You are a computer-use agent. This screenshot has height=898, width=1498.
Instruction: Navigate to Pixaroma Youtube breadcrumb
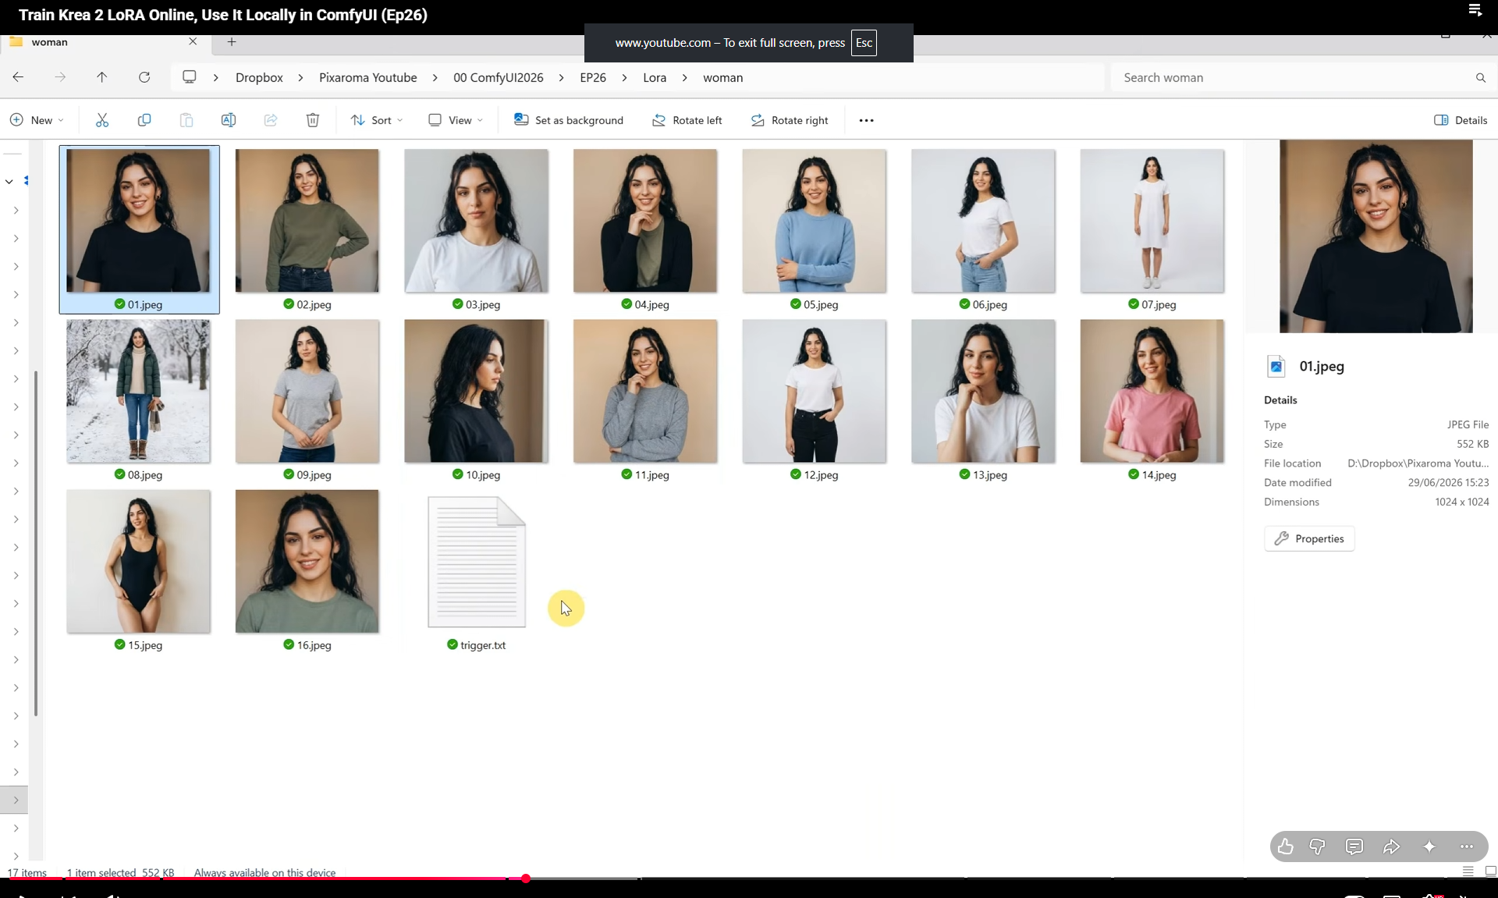[367, 78]
